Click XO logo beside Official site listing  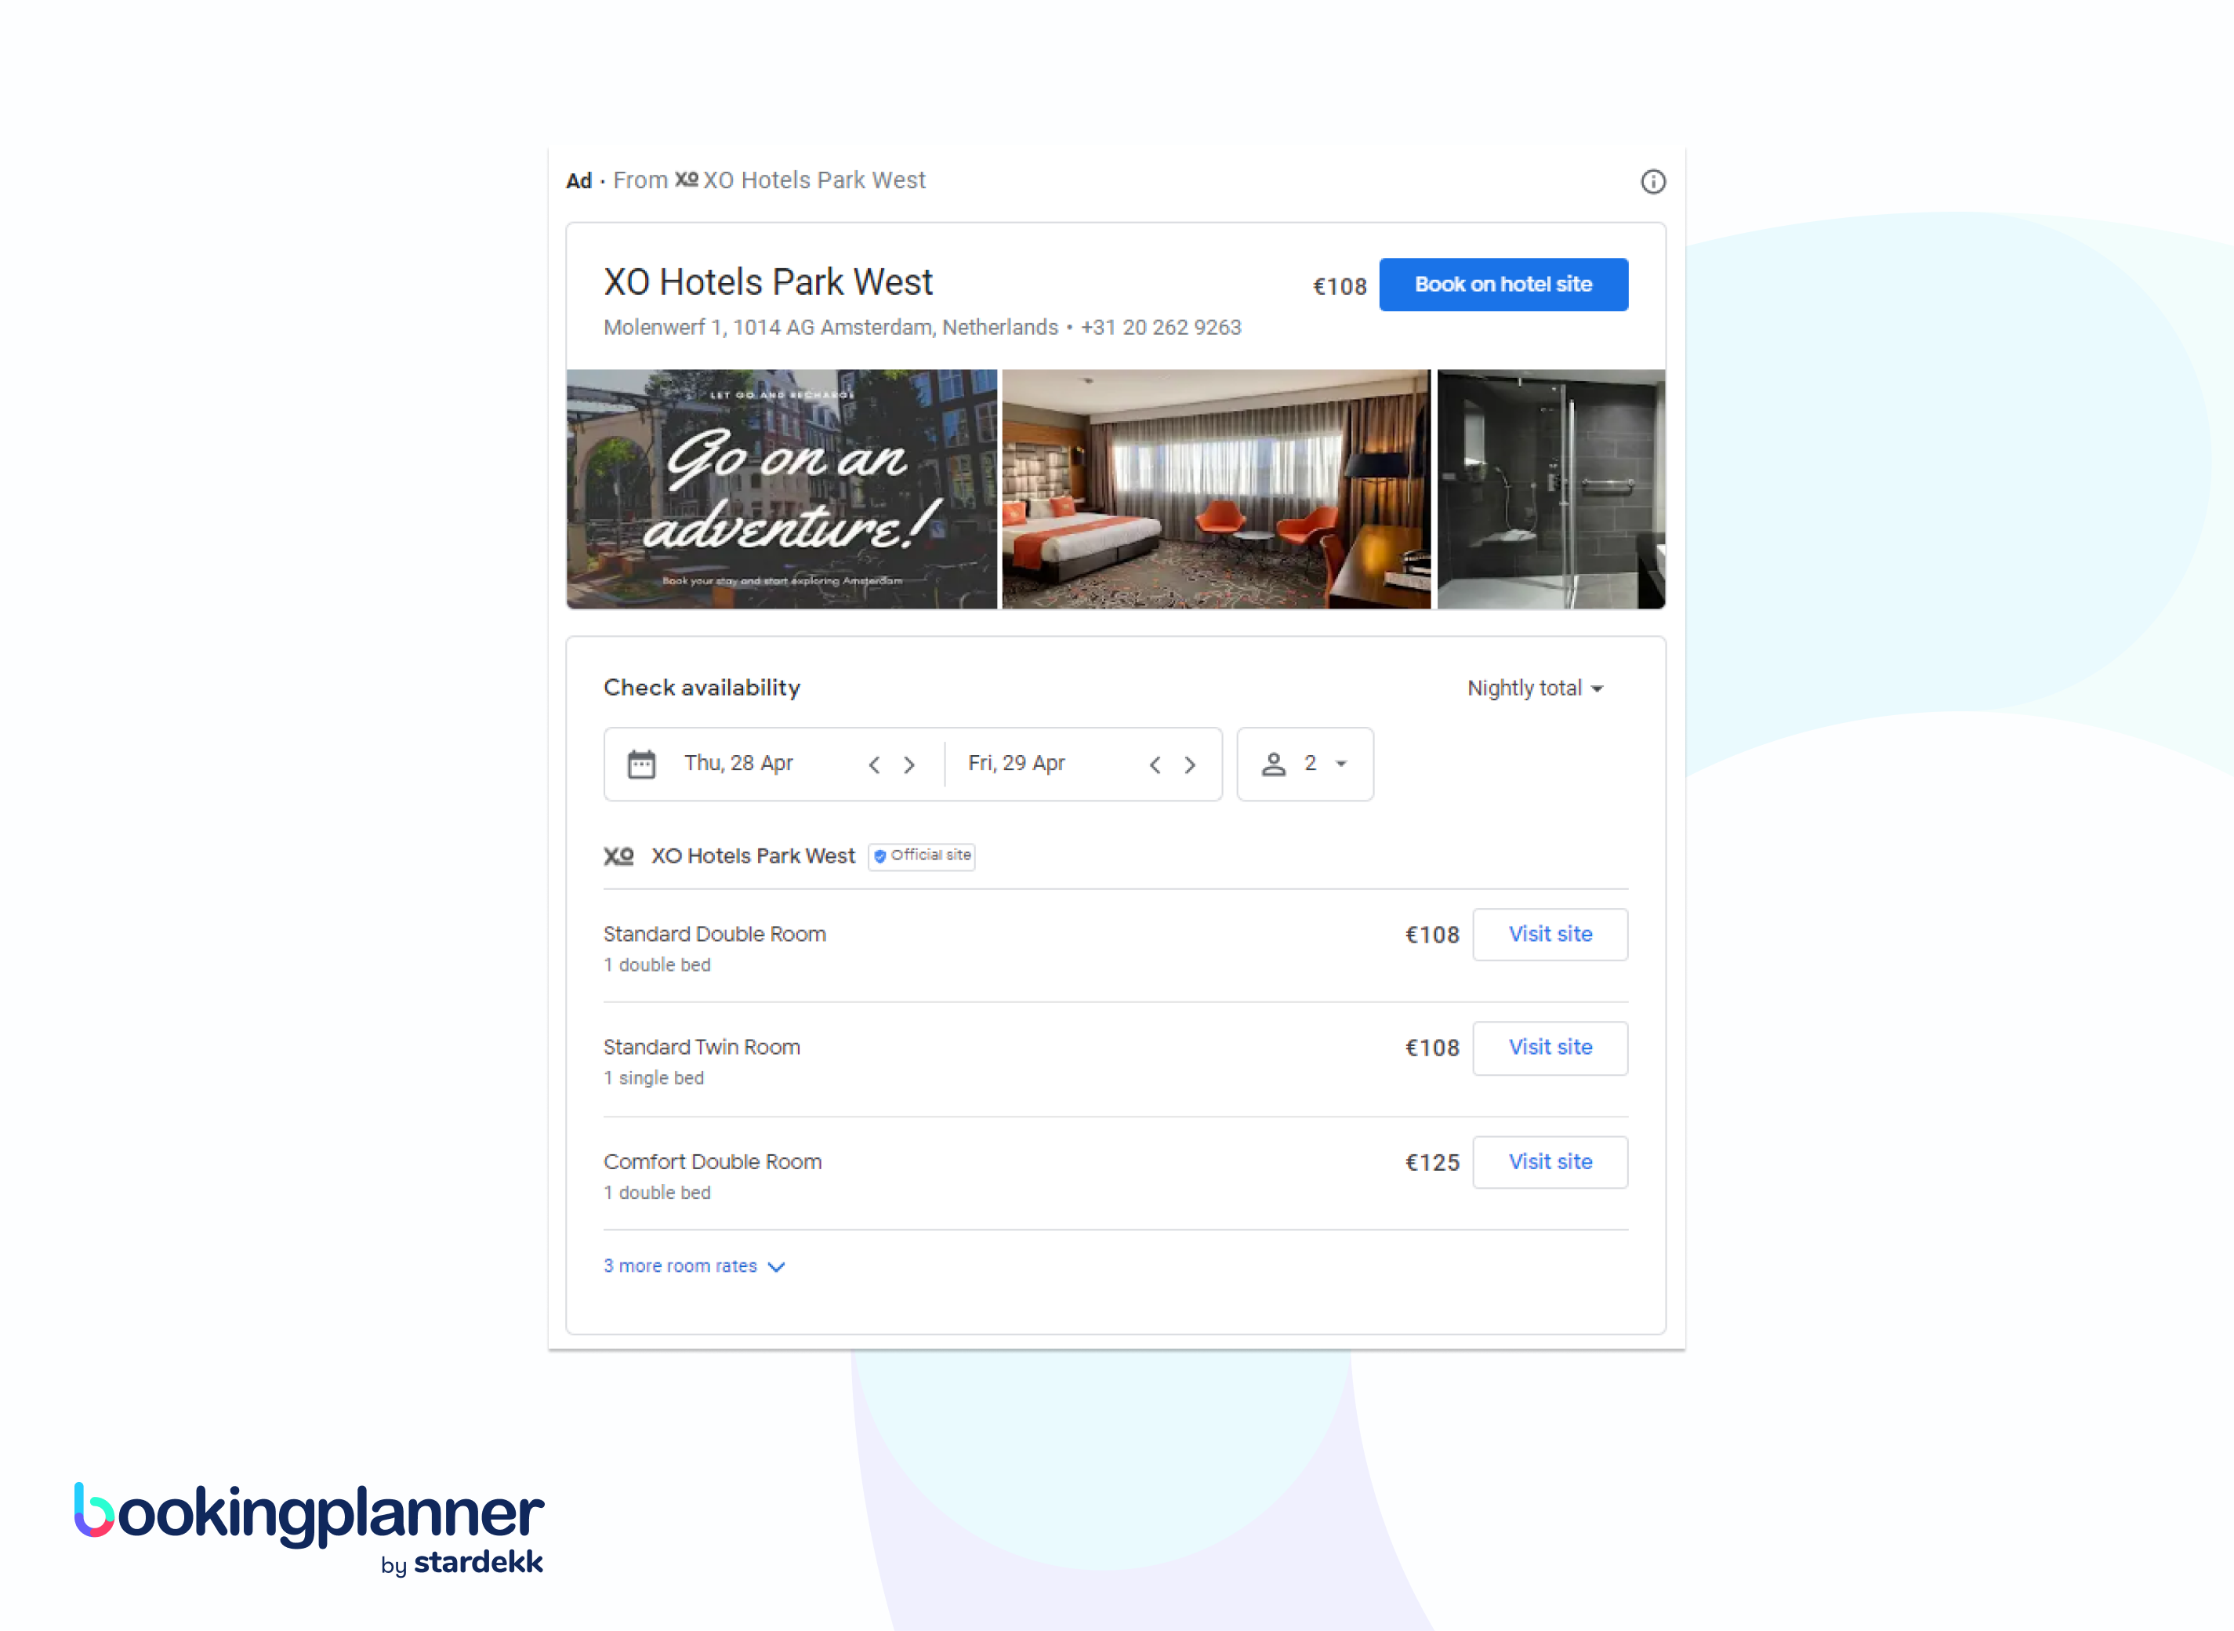click(x=618, y=856)
